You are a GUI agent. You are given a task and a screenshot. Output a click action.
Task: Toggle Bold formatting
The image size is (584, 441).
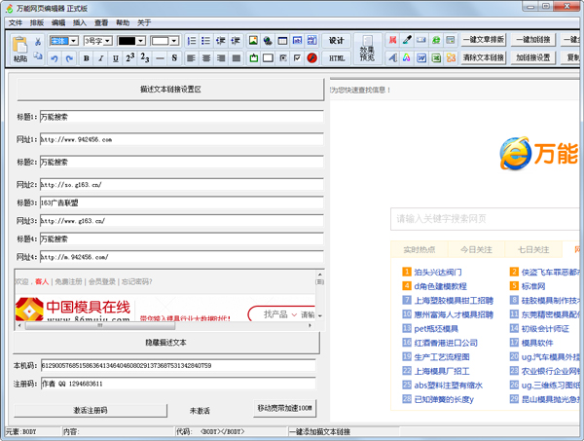point(87,58)
